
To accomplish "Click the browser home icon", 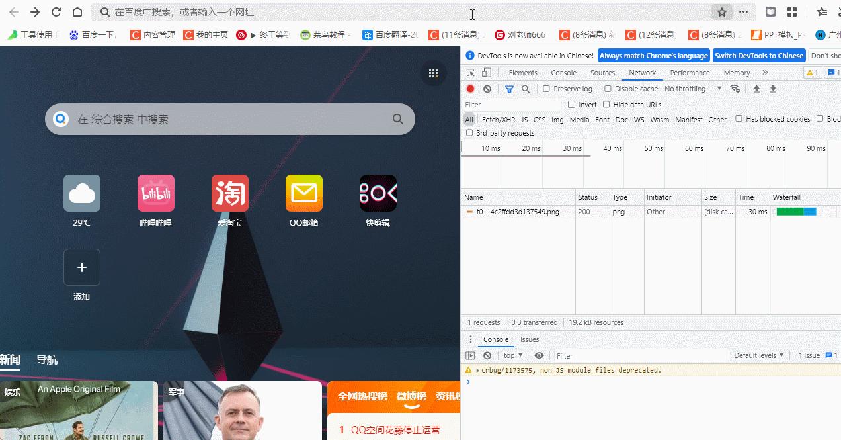I will coord(77,12).
